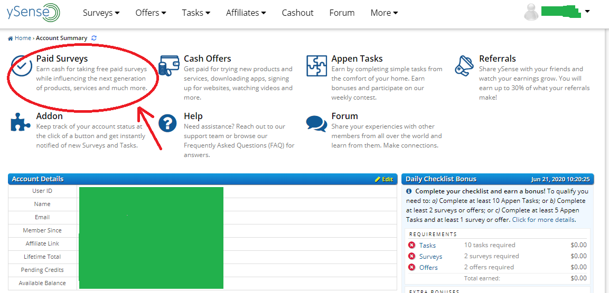Click the 'Total earned:' label
Viewport: 609px width, 293px height.
click(x=482, y=278)
